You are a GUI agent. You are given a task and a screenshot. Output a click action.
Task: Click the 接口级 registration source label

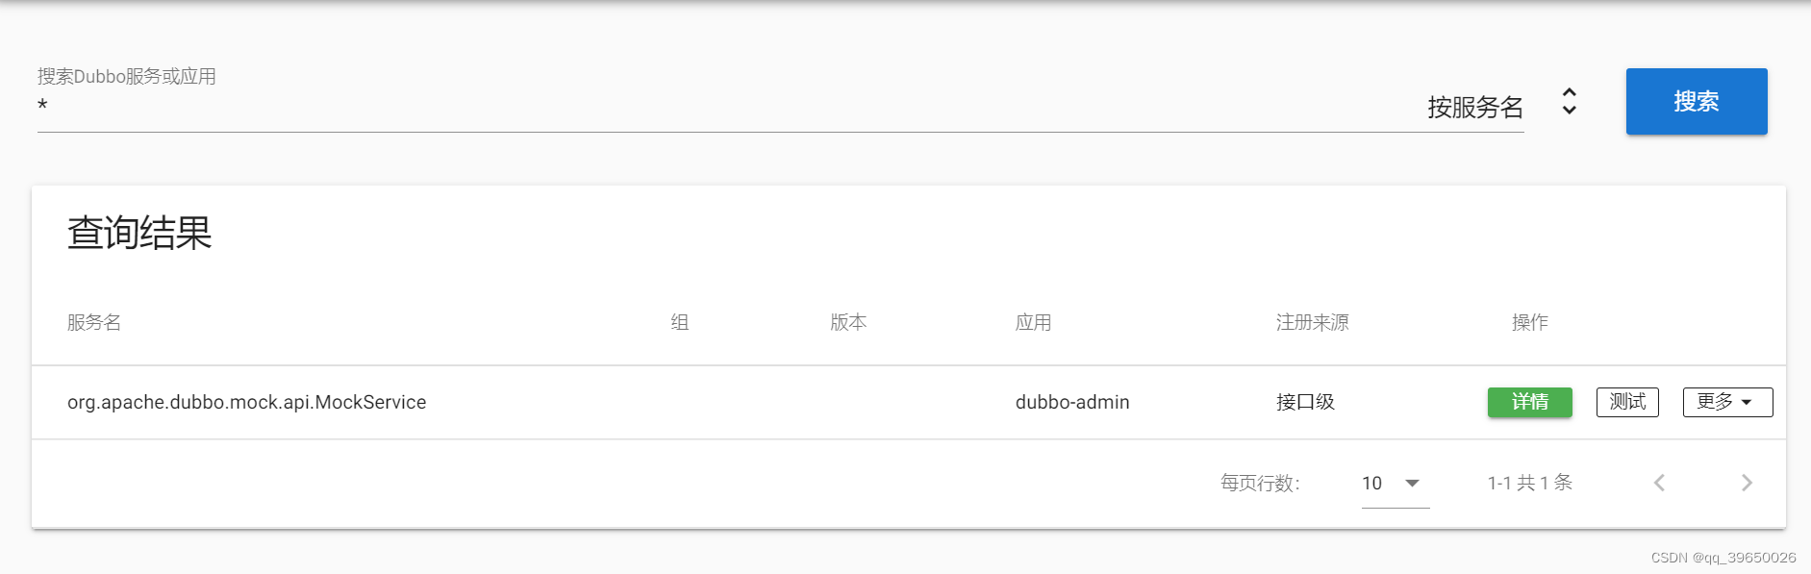point(1303,402)
